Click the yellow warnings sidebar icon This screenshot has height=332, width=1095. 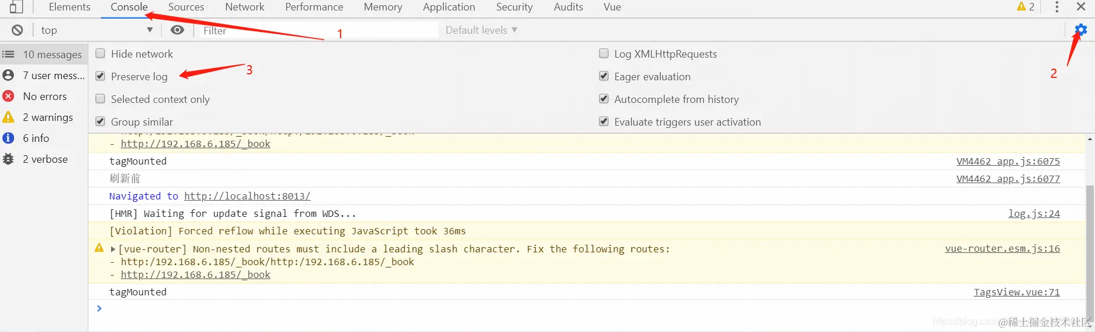coord(8,117)
